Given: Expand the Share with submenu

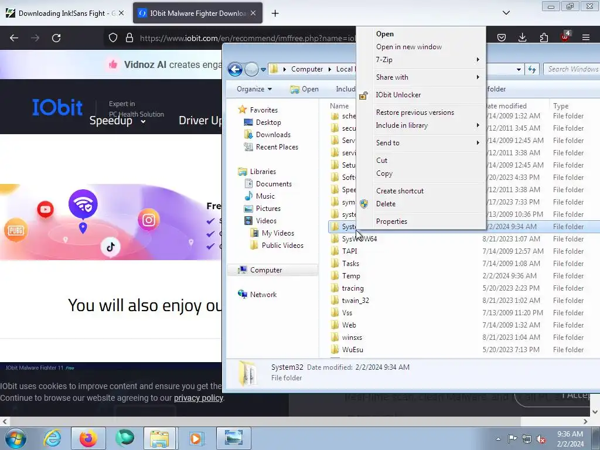Looking at the screenshot, I should (x=421, y=77).
